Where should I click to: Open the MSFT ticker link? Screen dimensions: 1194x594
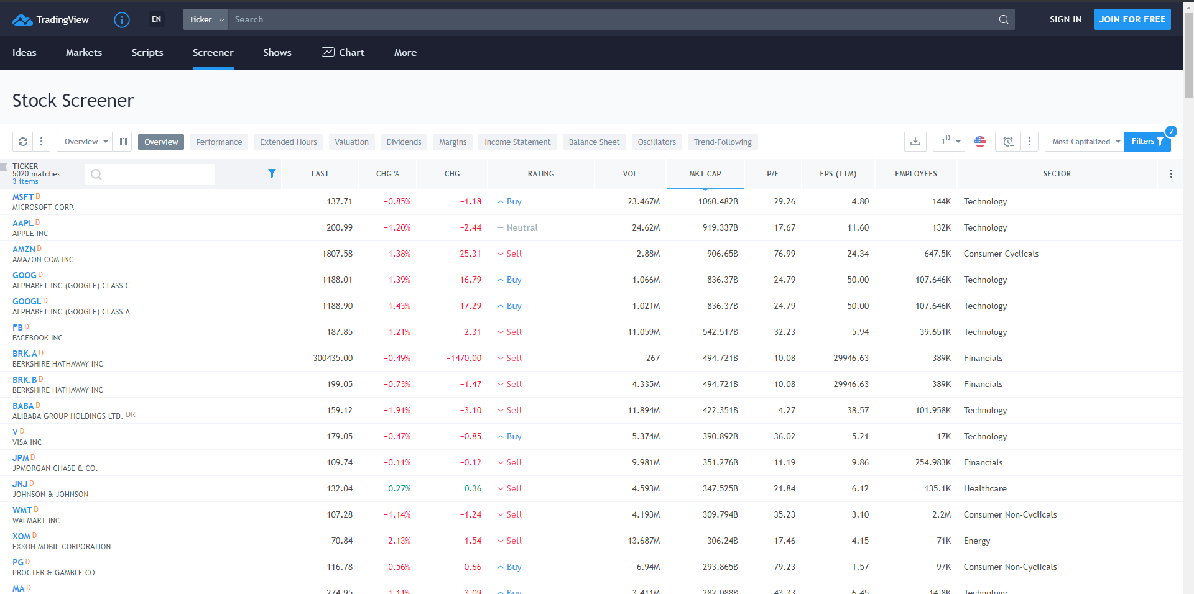pos(22,197)
